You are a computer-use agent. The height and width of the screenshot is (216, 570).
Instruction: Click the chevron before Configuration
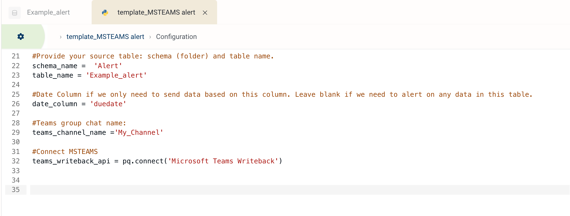point(150,37)
